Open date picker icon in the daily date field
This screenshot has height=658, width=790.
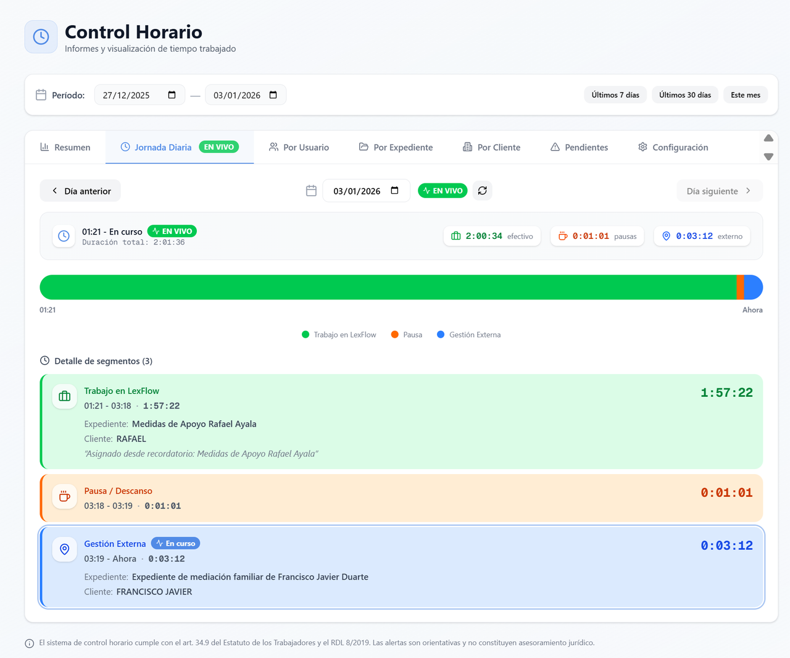[x=395, y=191]
